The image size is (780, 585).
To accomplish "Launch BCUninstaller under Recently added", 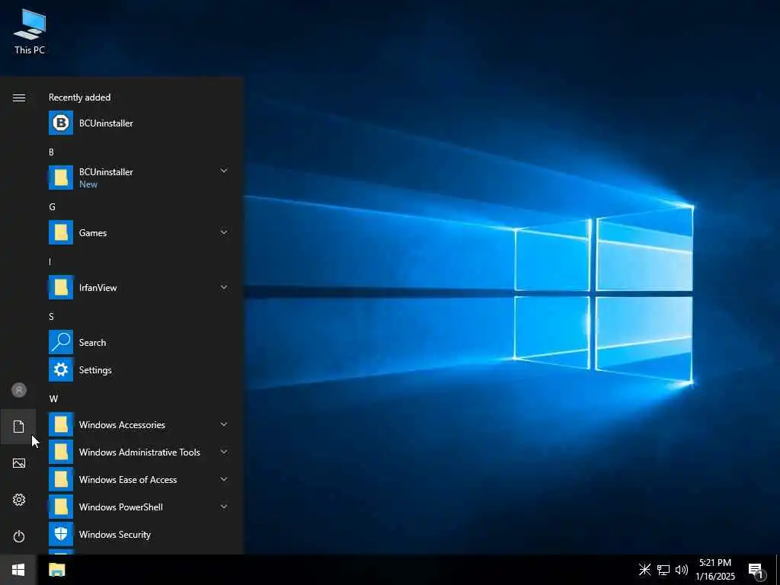I will coord(140,123).
